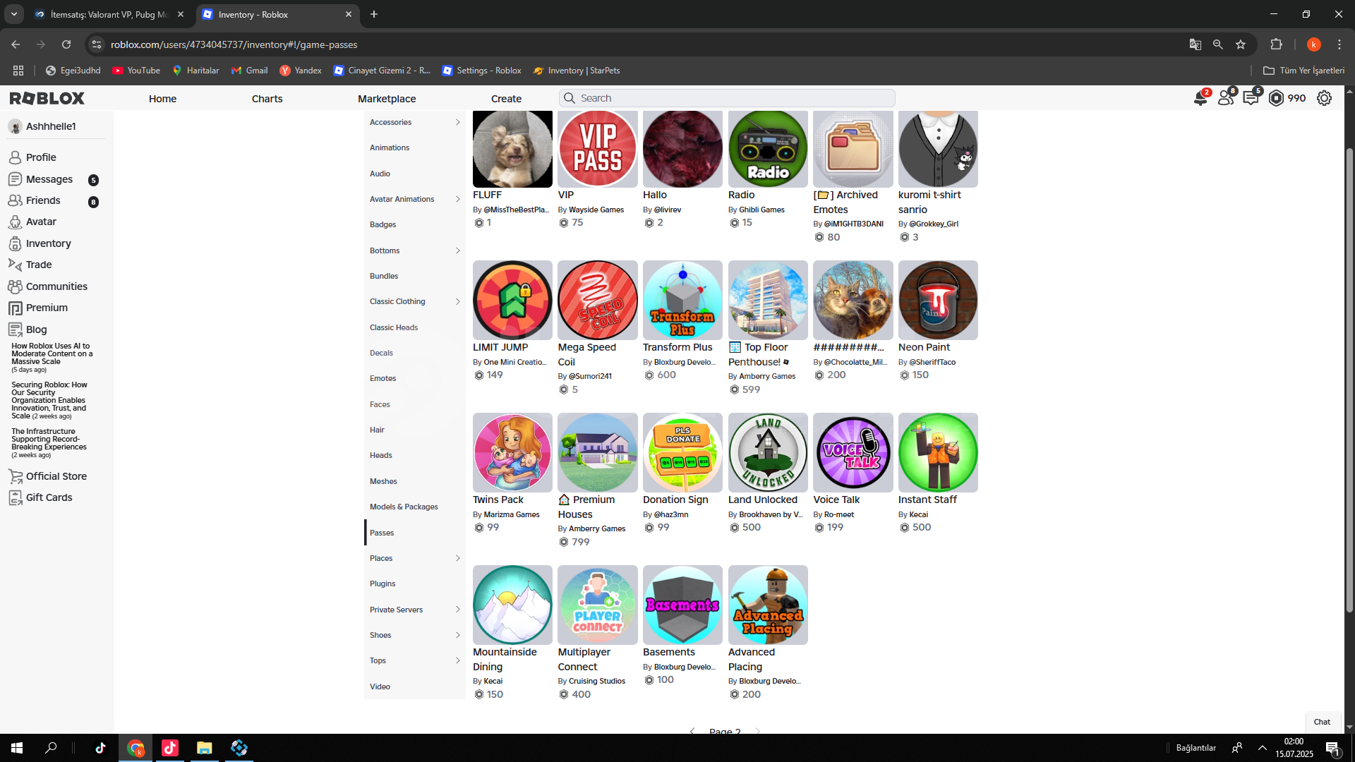Expand the Private Servers category
Viewport: 1355px width, 762px height.
point(457,610)
